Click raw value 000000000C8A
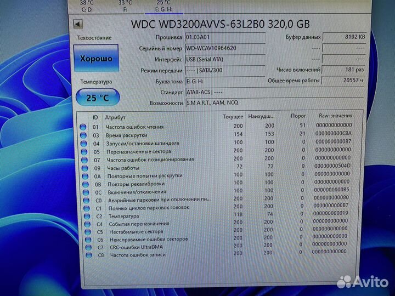395x296 pixels. (x=334, y=133)
